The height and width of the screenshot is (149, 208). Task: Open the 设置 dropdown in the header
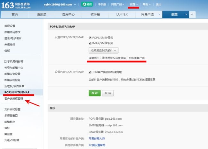(133, 4)
